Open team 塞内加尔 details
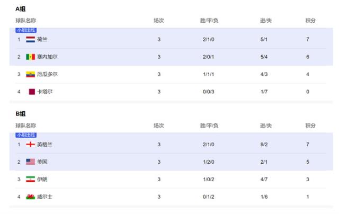Screen dimensions: 339x214 point(48,57)
